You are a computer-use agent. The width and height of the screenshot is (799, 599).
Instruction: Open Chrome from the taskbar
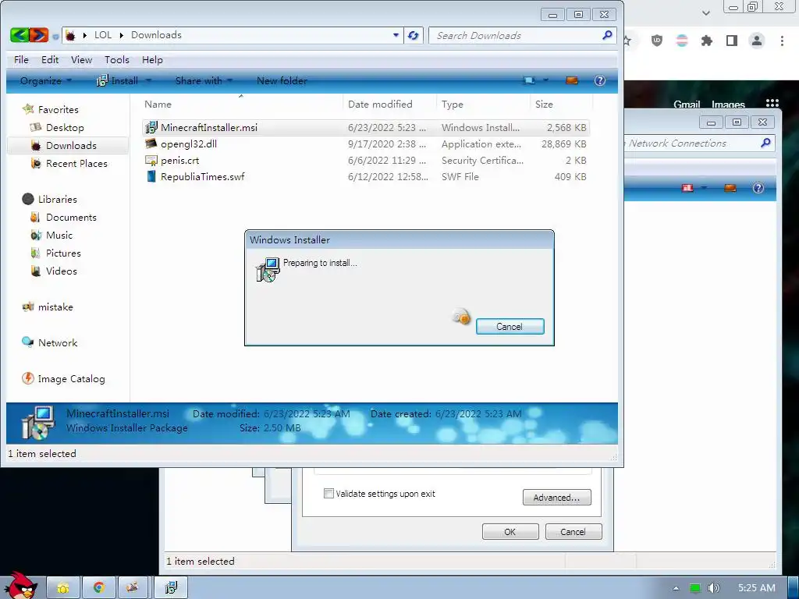pyautogui.click(x=98, y=588)
